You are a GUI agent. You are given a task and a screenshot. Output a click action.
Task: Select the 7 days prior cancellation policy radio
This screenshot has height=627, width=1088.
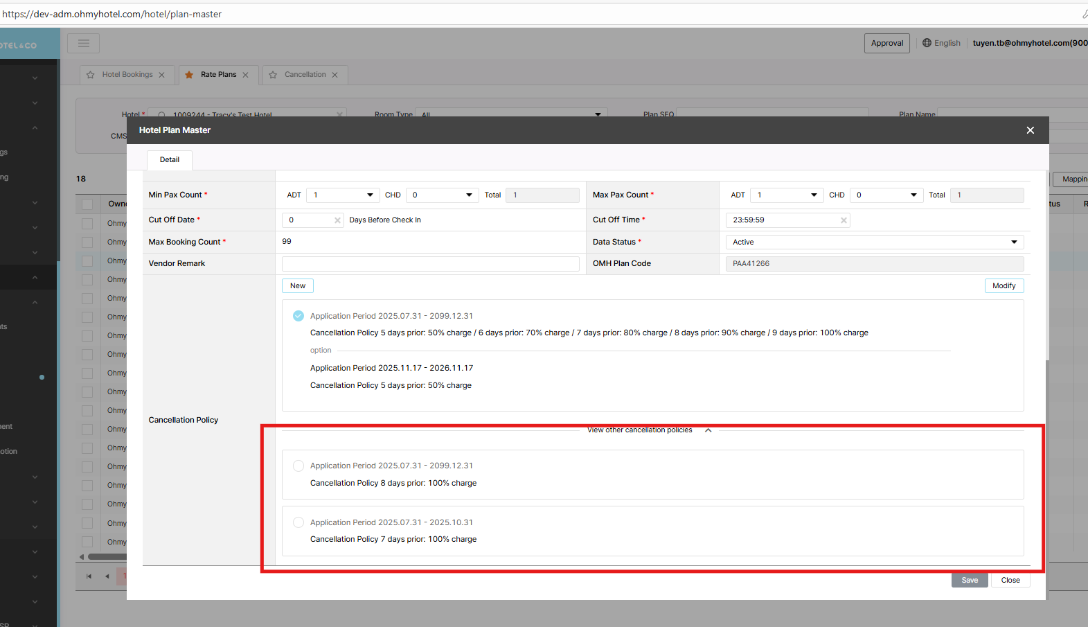click(x=298, y=522)
